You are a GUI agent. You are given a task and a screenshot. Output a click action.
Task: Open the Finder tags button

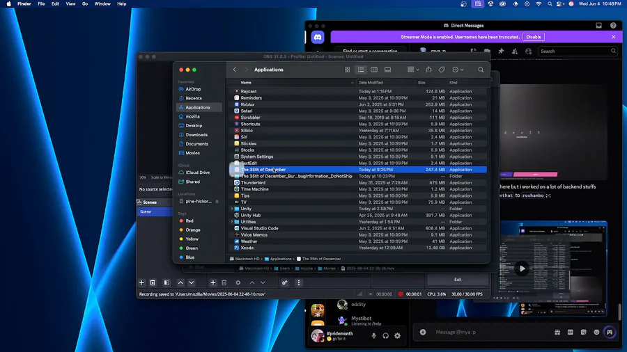pyautogui.click(x=442, y=70)
